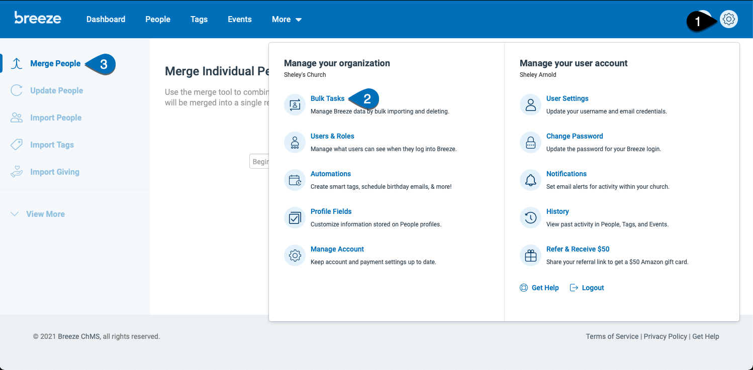The width and height of the screenshot is (753, 370).
Task: Open the Manage Account link
Action: click(337, 249)
